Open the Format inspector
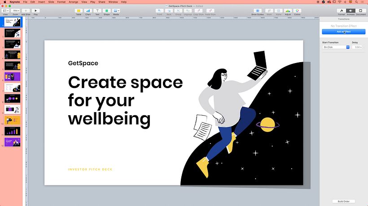Viewport: 368px width, 206px height. 341,10
